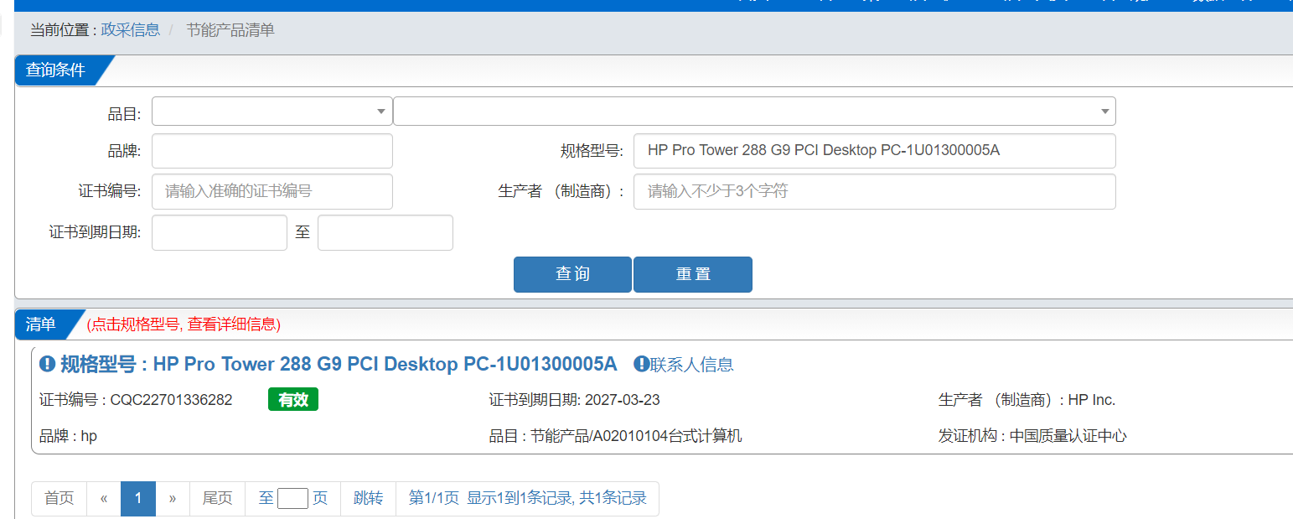Click the 品牌 : hp text
The width and height of the screenshot is (1293, 519).
tap(69, 436)
